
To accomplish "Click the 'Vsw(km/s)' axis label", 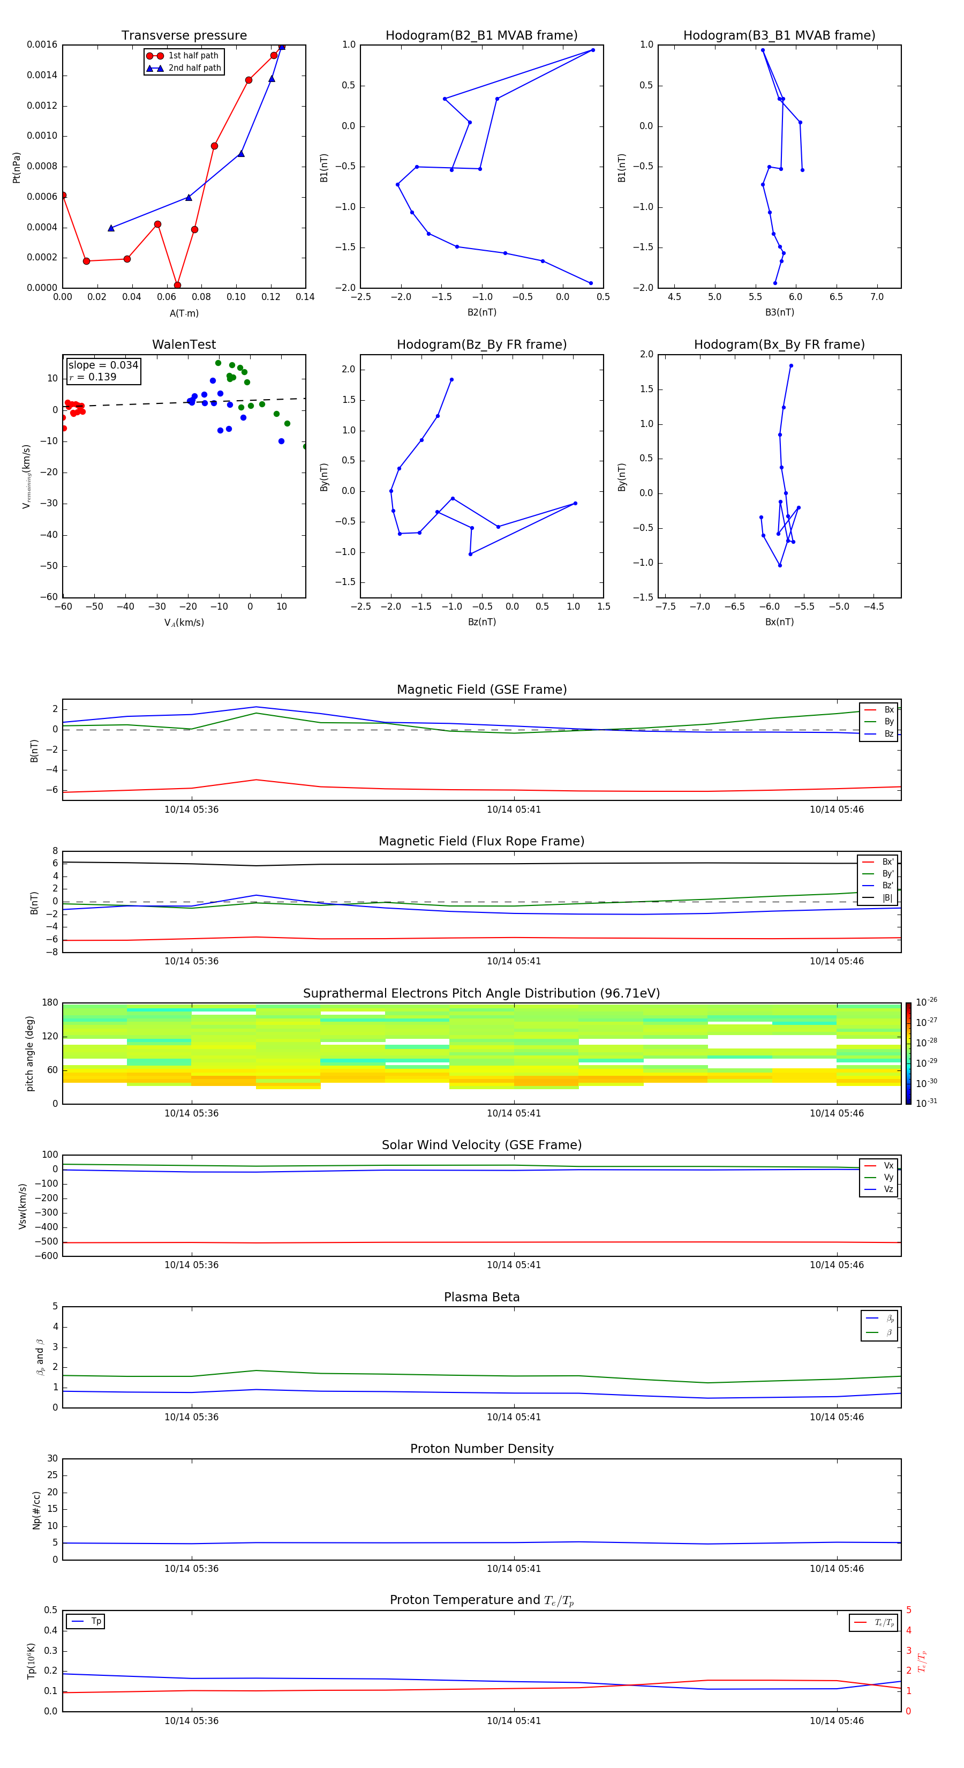I will (x=22, y=1206).
